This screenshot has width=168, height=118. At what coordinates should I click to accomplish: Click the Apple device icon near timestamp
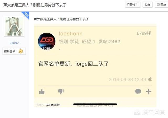click(x=150, y=79)
